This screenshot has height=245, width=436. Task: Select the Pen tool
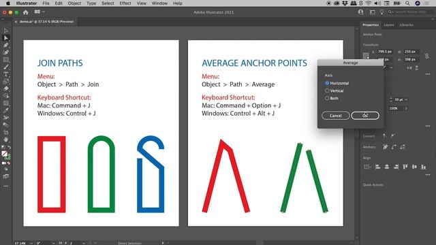click(x=6, y=45)
